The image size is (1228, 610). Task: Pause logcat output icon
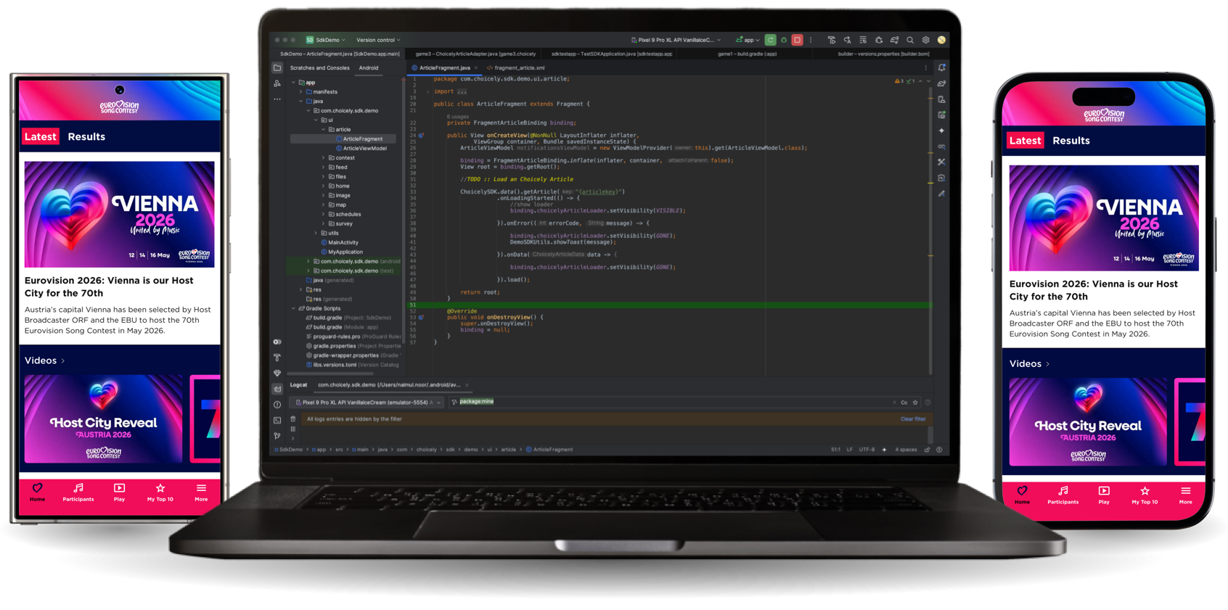(293, 429)
